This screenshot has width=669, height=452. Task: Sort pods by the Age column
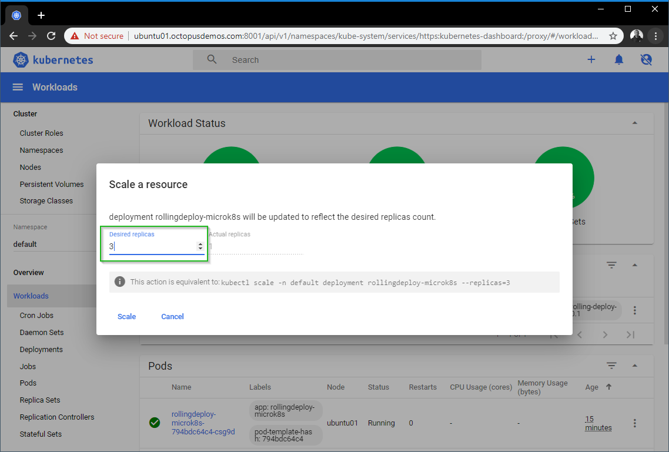click(x=592, y=387)
